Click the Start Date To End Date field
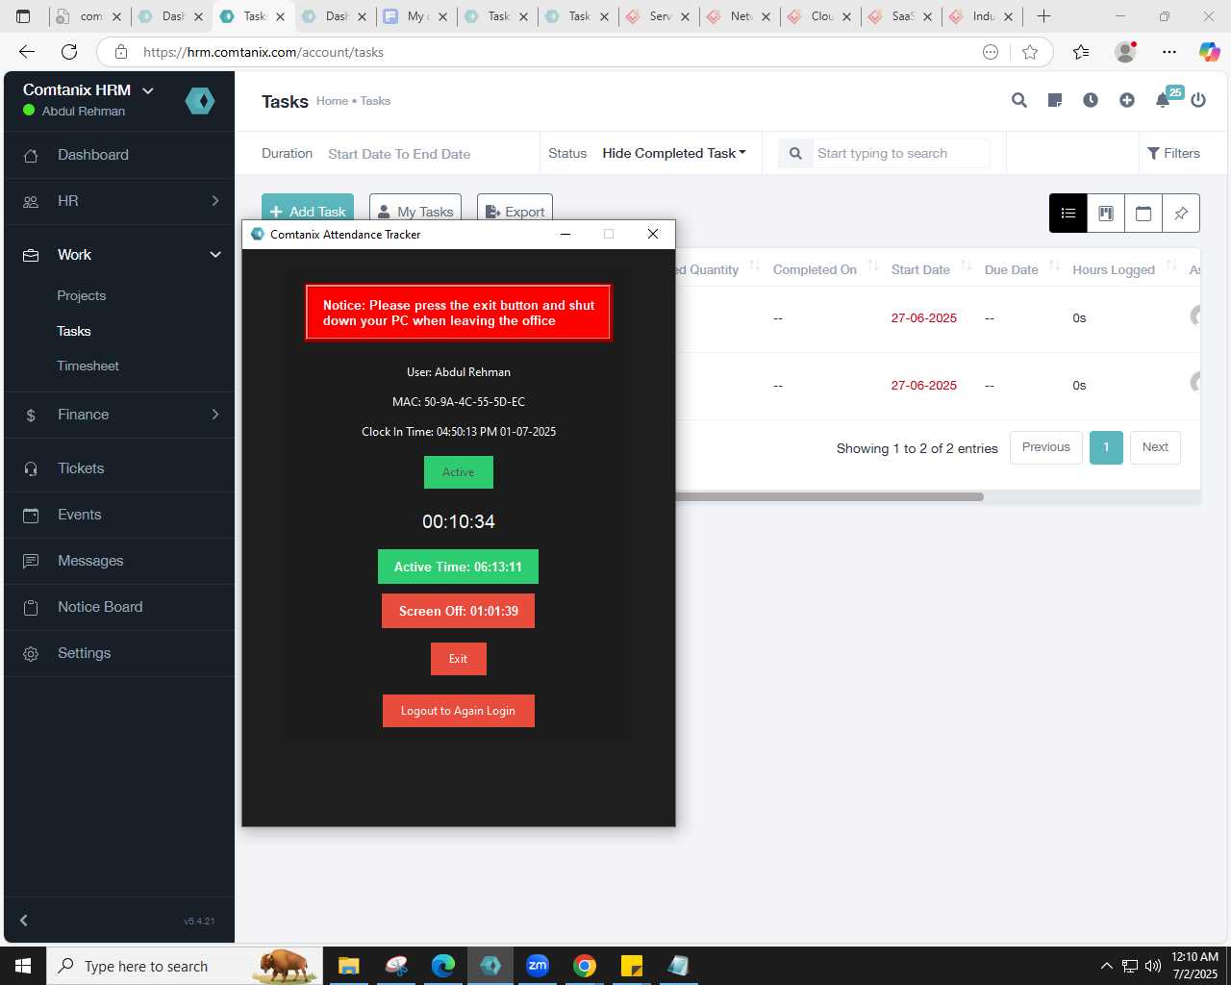This screenshot has height=985, width=1231. click(399, 154)
